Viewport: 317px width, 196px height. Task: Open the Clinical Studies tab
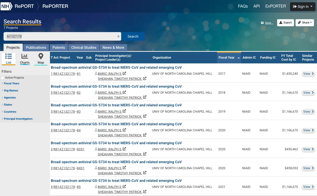pos(84,47)
